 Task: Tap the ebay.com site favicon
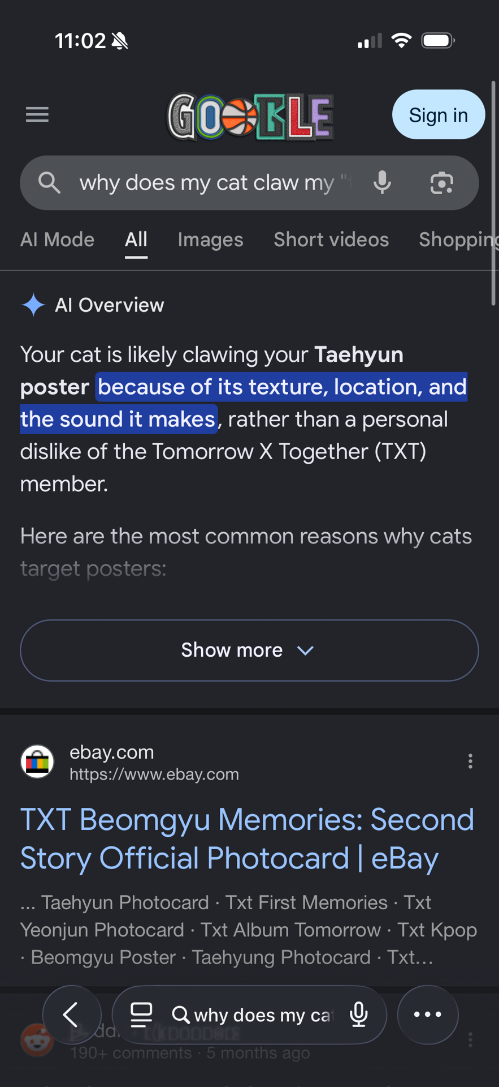pos(37,761)
